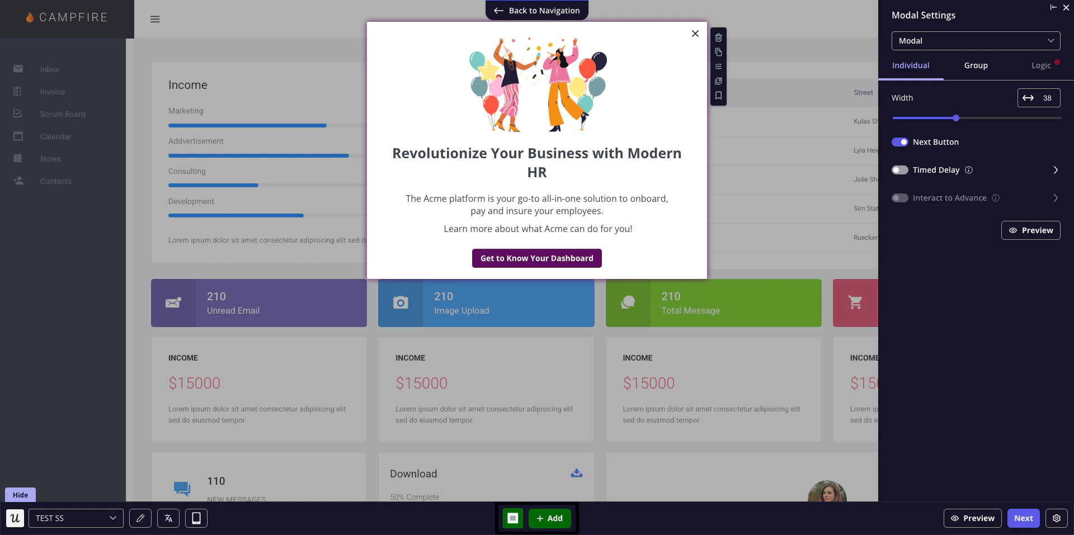Image resolution: width=1074 pixels, height=535 pixels.
Task: Expand Interact to Advance options chevron
Action: point(1056,198)
